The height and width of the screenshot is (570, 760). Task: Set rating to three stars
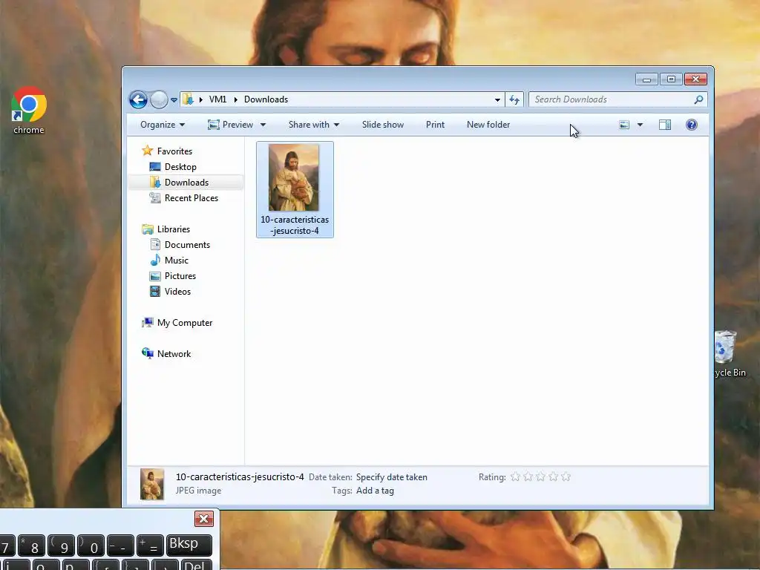click(540, 477)
